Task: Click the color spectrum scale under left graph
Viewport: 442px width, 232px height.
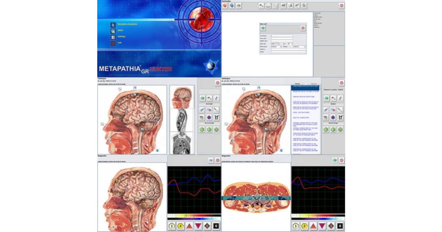Action: 194,216
